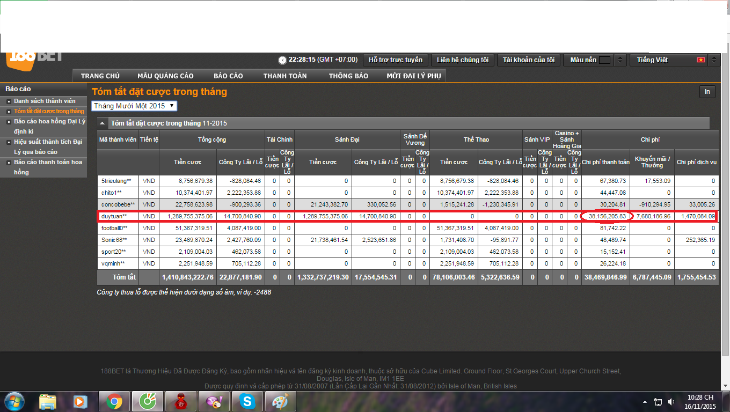Viewport: 730px width, 412px height.
Task: Click the Chi phí thanh toán subheader
Action: tap(606, 162)
